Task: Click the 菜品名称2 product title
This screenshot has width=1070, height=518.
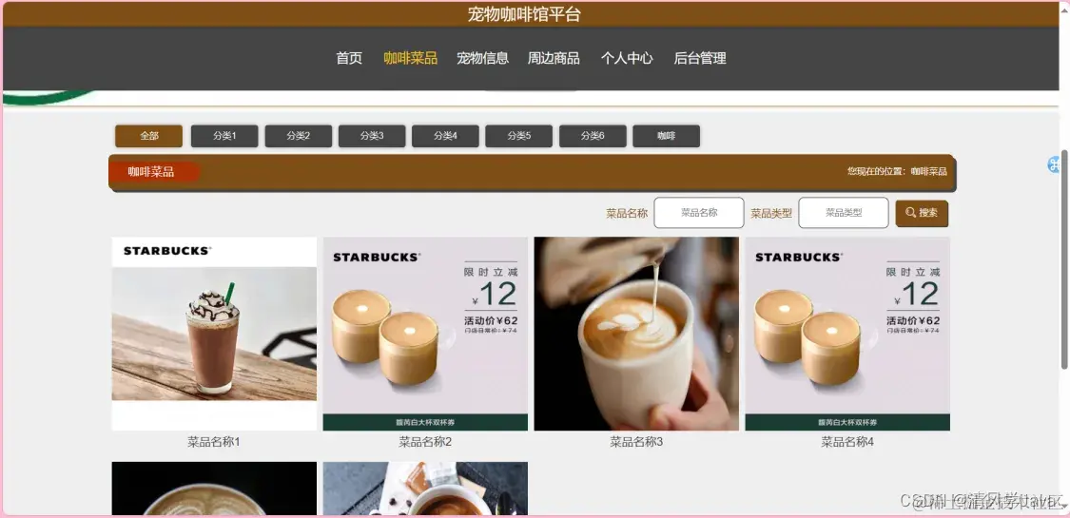Action: pos(425,442)
